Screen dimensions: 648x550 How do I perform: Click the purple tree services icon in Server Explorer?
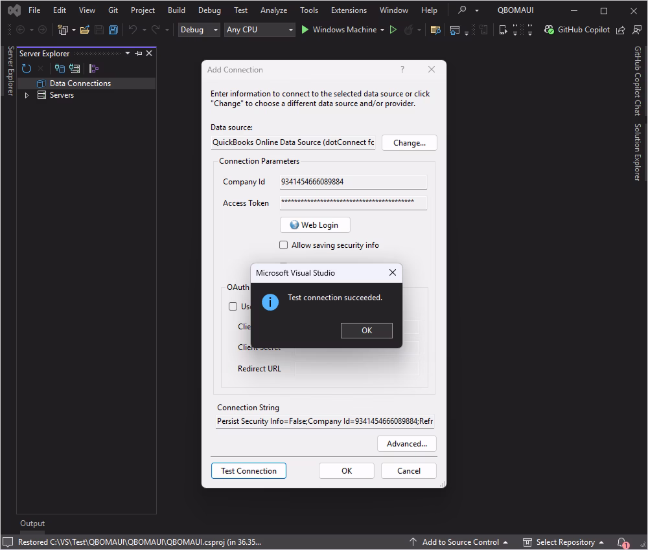pos(94,69)
